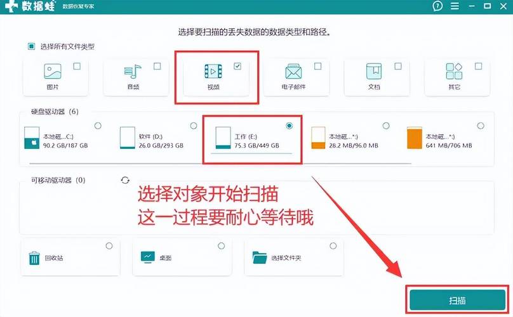Select the 回收站 radio button
Image resolution: width=513 pixels, height=317 pixels.
pos(109,246)
